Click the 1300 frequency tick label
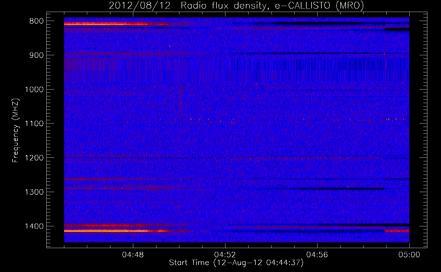This screenshot has width=441, height=272. [x=34, y=192]
